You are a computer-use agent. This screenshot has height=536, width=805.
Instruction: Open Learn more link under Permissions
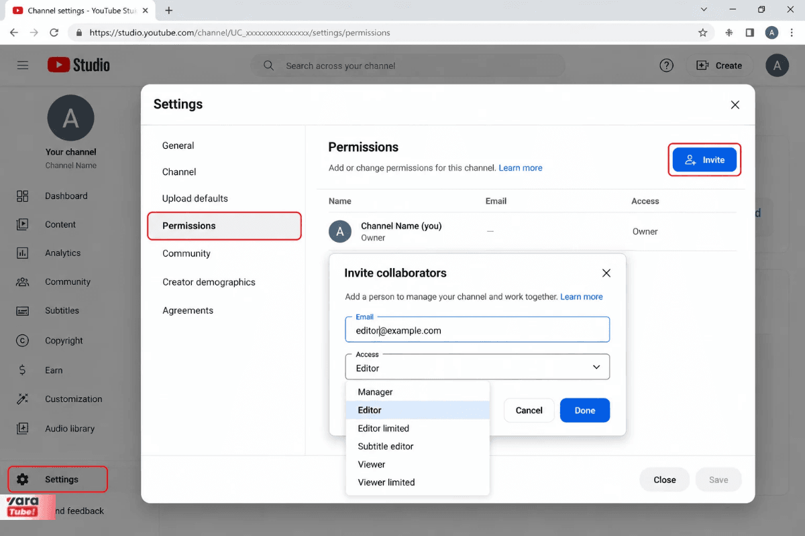coord(521,168)
